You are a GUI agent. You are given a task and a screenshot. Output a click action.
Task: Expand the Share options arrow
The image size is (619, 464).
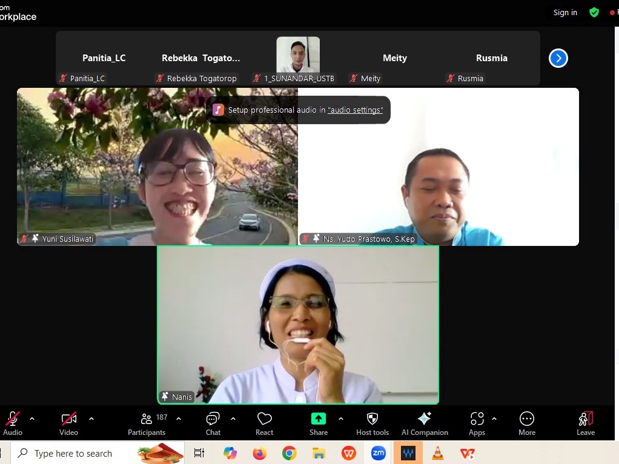click(x=340, y=419)
